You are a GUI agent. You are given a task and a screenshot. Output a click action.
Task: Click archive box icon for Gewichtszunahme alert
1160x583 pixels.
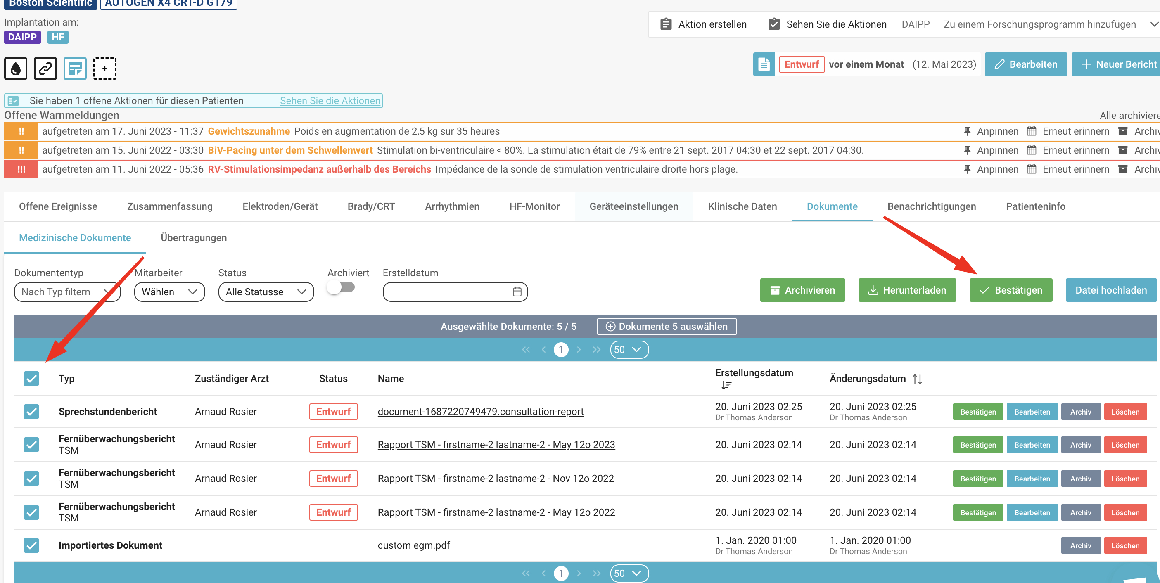(x=1123, y=131)
